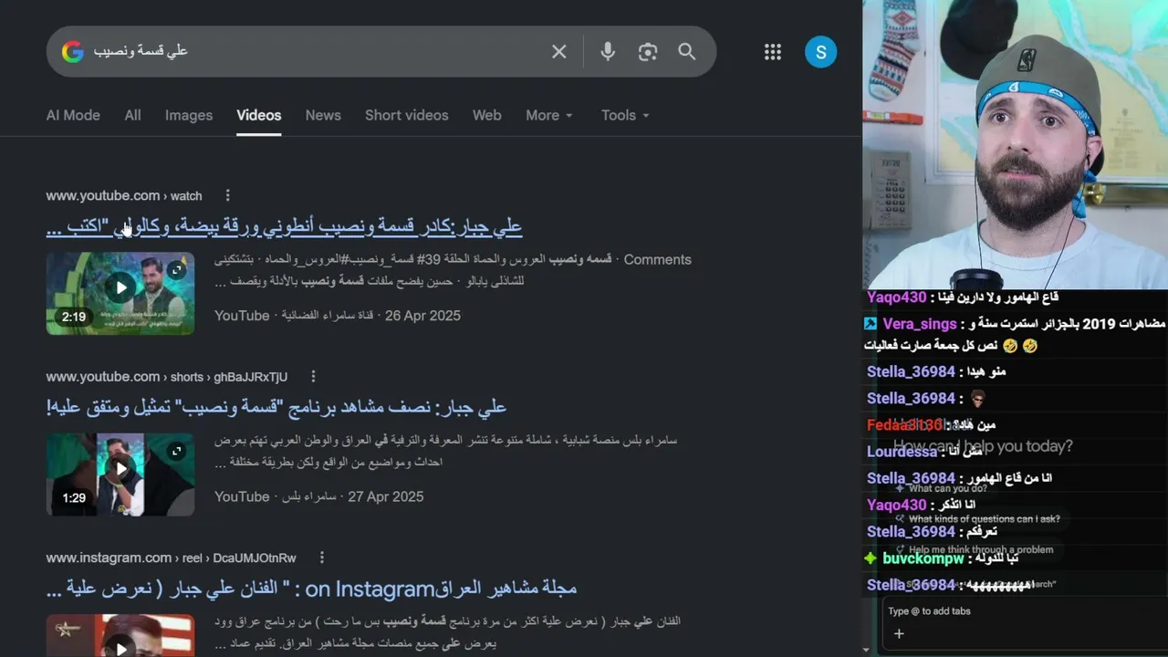Start a voice search with the microphone icon
The height and width of the screenshot is (657, 1168).
pos(608,52)
